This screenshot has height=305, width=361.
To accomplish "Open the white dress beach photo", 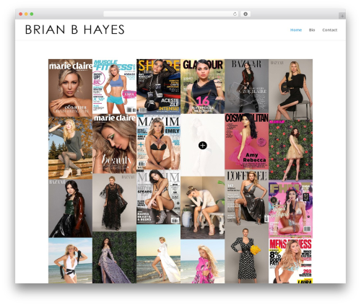I will [x=158, y=254].
